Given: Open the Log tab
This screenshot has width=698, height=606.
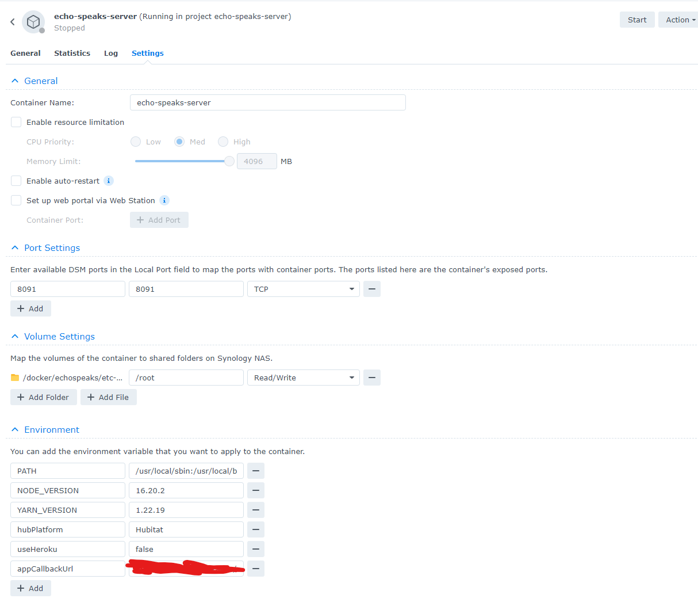Looking at the screenshot, I should point(111,53).
